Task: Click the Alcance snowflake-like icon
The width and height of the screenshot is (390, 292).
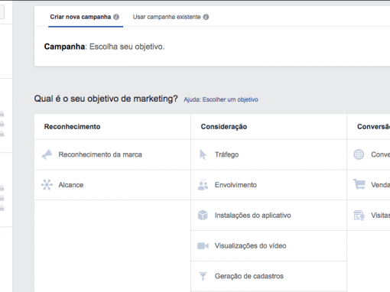Action: coord(47,185)
